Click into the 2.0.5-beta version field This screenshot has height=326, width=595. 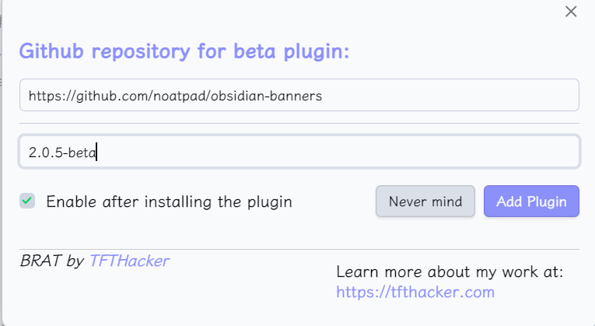[299, 152]
